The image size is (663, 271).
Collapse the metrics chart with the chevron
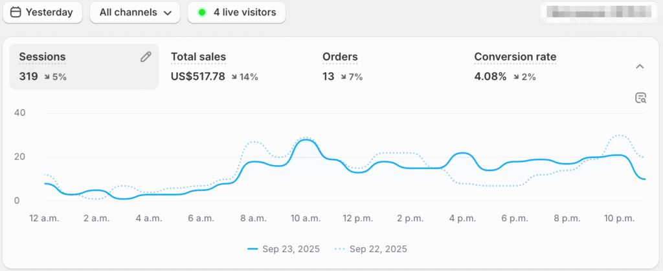(x=640, y=66)
